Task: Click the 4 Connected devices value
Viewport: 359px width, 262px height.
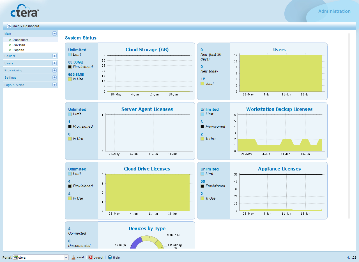Action: tap(69, 229)
